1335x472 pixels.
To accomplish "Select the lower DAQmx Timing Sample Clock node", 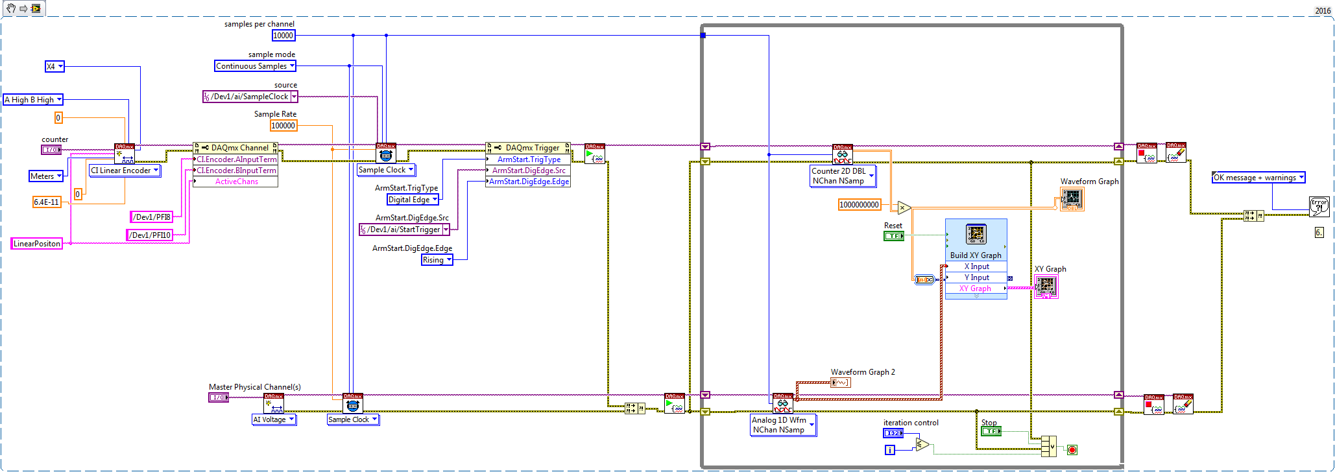I will point(353,403).
